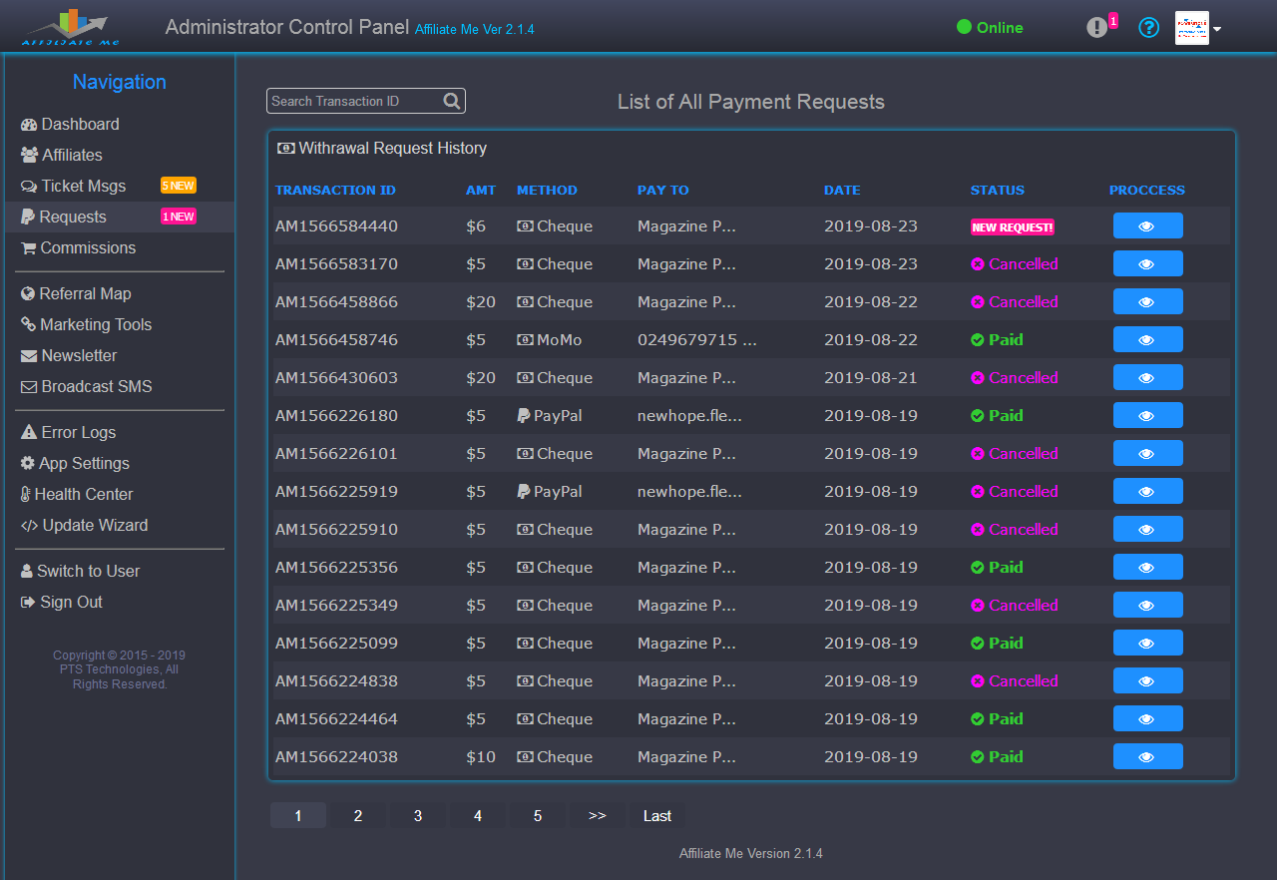Click the search magnifier icon
Viewport: 1277px width, 880px height.
(452, 101)
